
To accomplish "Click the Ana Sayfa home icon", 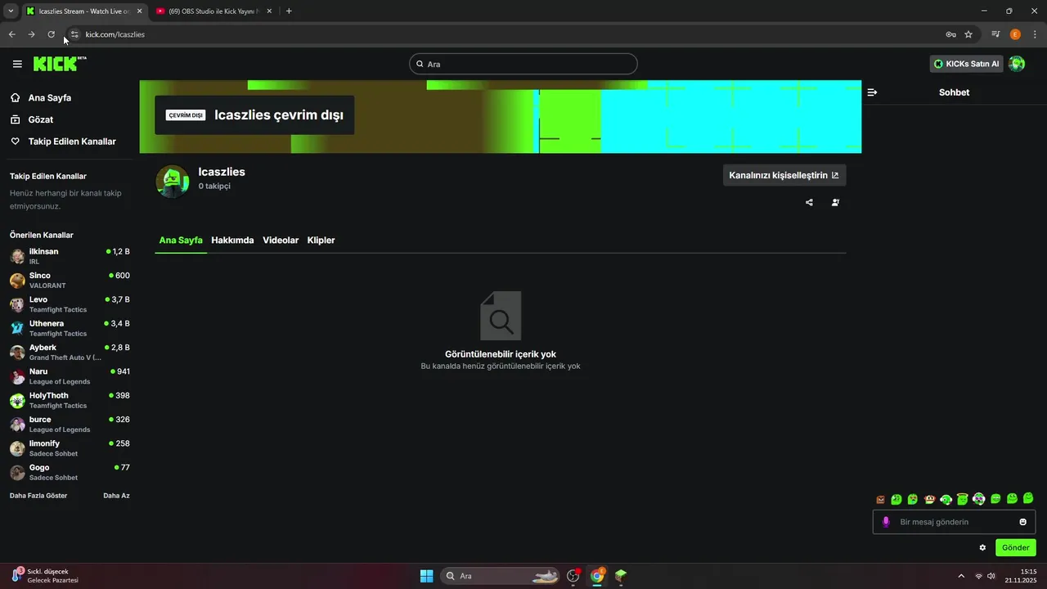I will (x=16, y=97).
